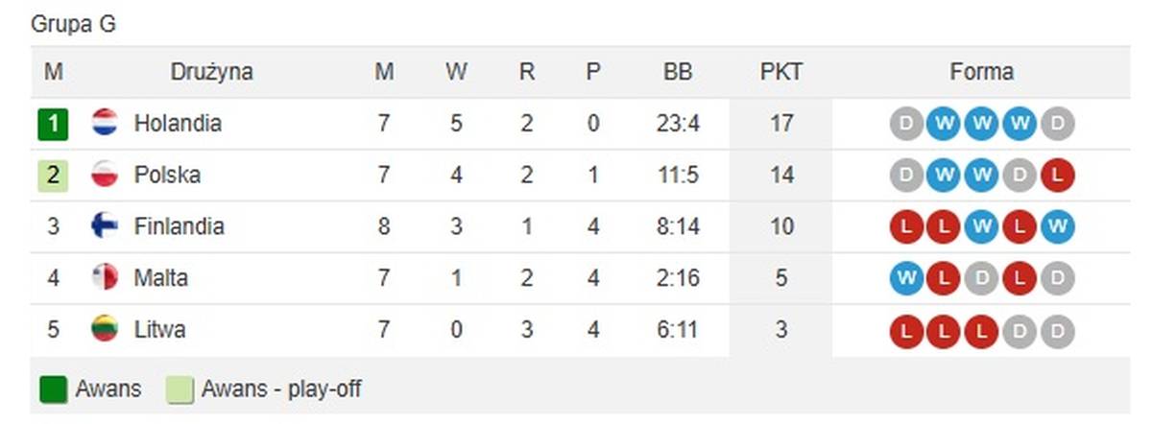The image size is (1152, 424).
Task: Click Malta's first win form badge
Action: [x=906, y=278]
